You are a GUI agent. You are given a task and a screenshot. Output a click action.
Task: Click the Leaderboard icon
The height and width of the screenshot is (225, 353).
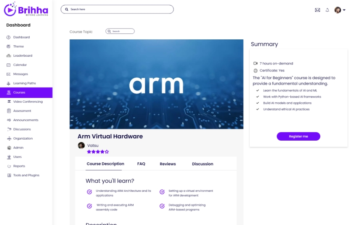(x=9, y=55)
